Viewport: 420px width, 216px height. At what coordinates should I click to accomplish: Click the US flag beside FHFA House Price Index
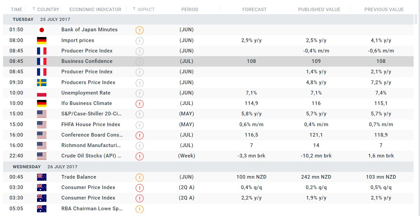(x=42, y=125)
